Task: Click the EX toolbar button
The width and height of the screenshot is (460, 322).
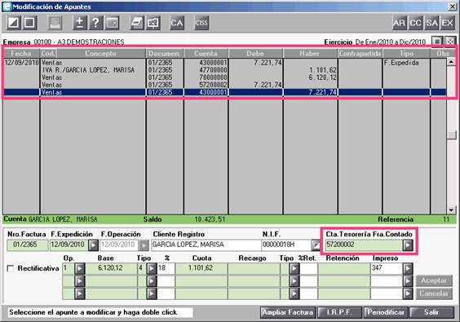Action: [x=448, y=23]
